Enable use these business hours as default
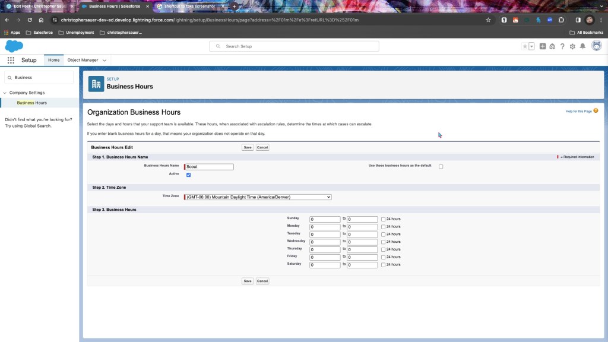 point(441,167)
